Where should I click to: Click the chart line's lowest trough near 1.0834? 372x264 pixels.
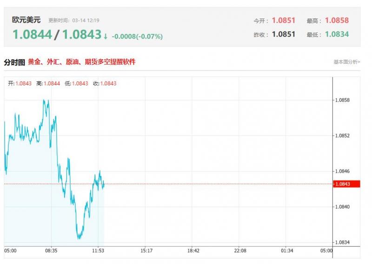(79, 238)
